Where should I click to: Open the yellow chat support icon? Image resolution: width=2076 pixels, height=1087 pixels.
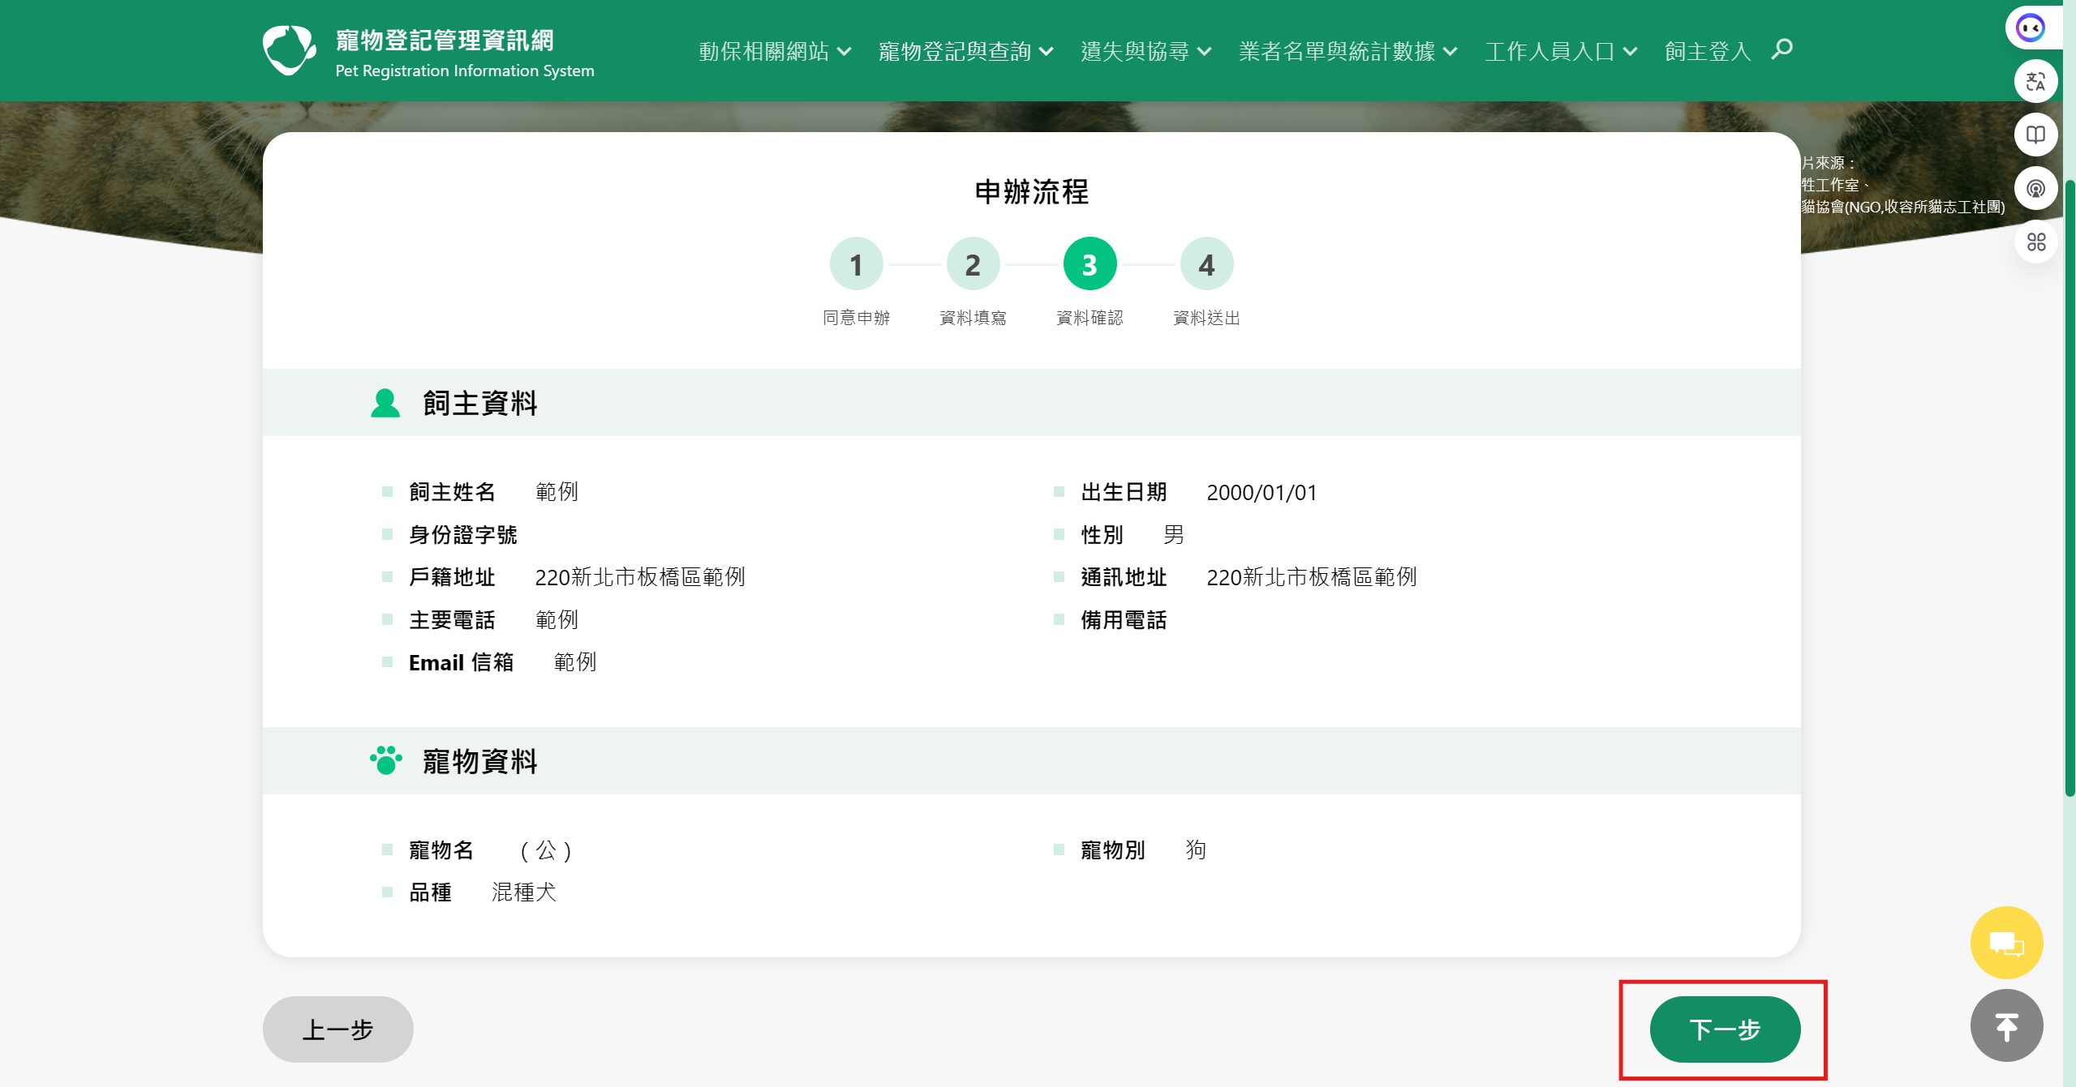2006,942
